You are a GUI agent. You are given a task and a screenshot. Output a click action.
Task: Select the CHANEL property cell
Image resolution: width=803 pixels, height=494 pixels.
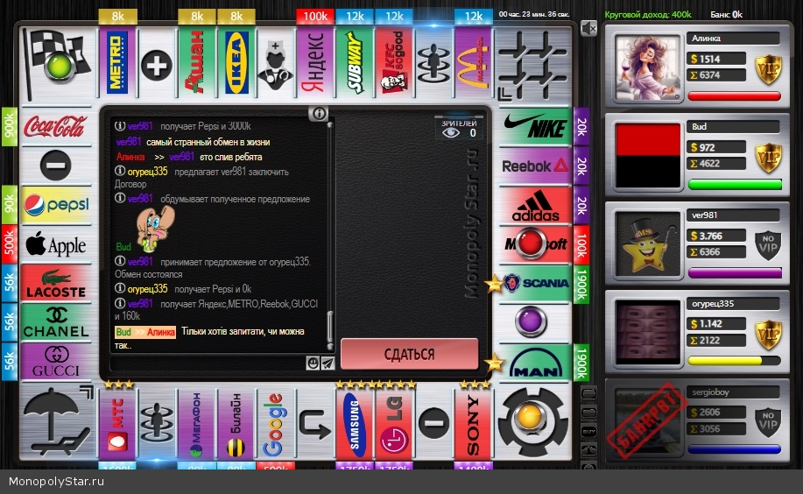(x=56, y=321)
